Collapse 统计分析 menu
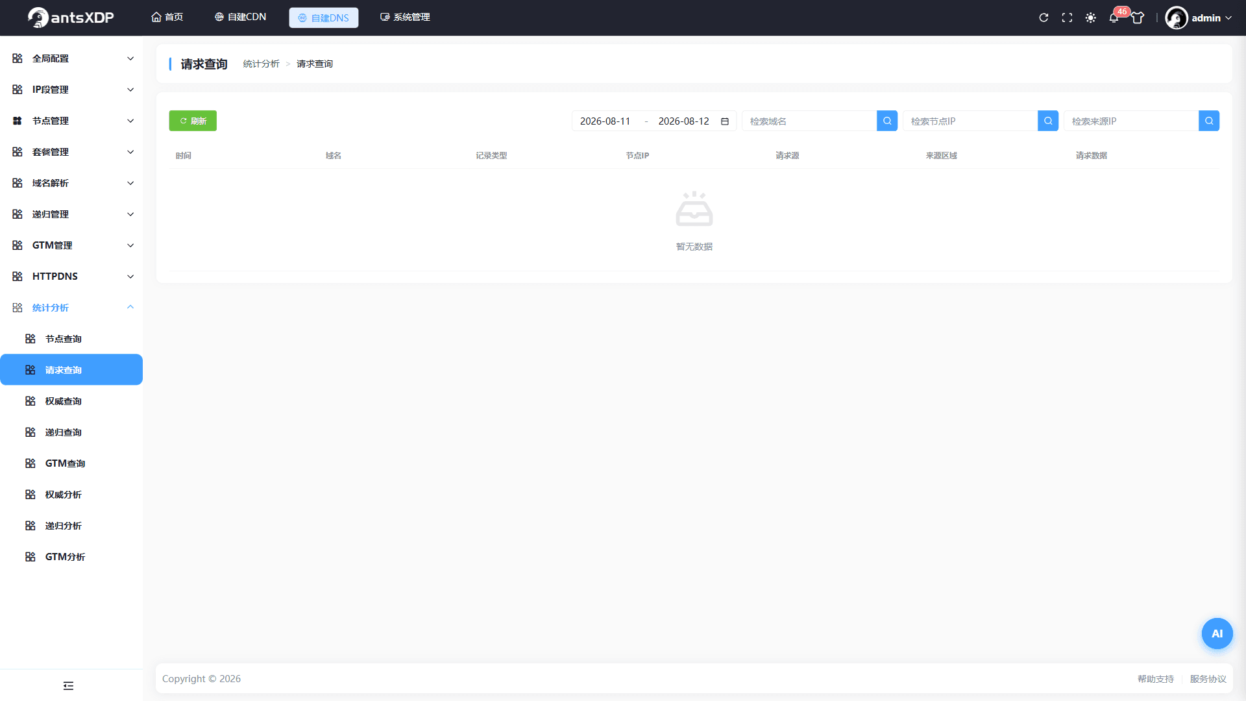The width and height of the screenshot is (1246, 701). pos(71,308)
